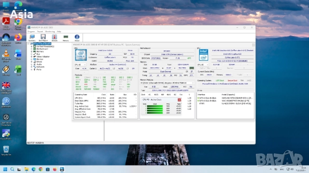Close the System Summary panel
The height and width of the screenshot is (173, 309).
253,45
